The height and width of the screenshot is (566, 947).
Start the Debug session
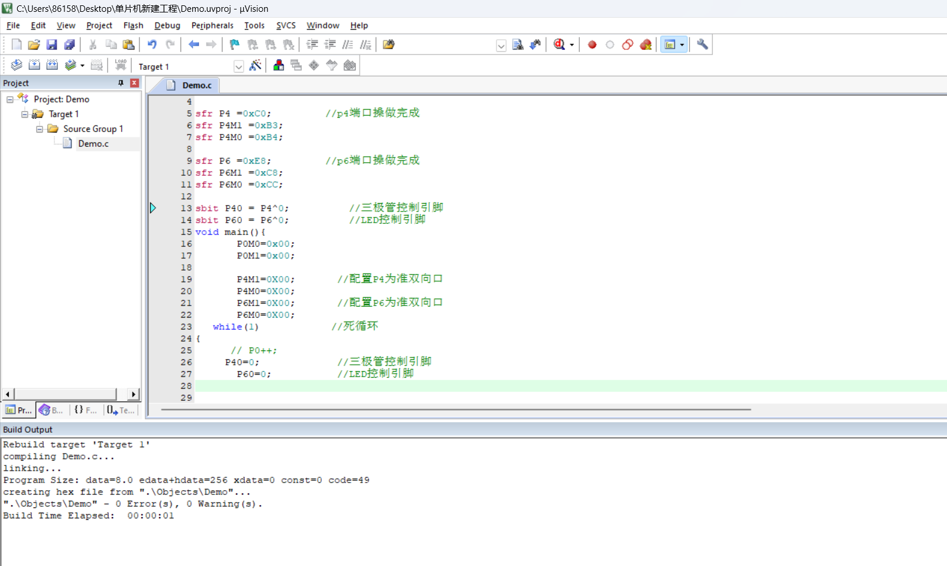(559, 44)
